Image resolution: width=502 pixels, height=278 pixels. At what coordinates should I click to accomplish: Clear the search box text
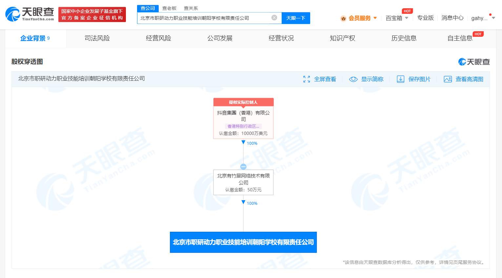(x=274, y=18)
